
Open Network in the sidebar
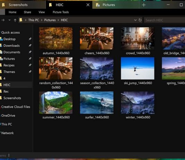click(7, 133)
